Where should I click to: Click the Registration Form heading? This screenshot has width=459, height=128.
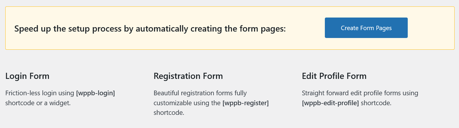pos(188,76)
